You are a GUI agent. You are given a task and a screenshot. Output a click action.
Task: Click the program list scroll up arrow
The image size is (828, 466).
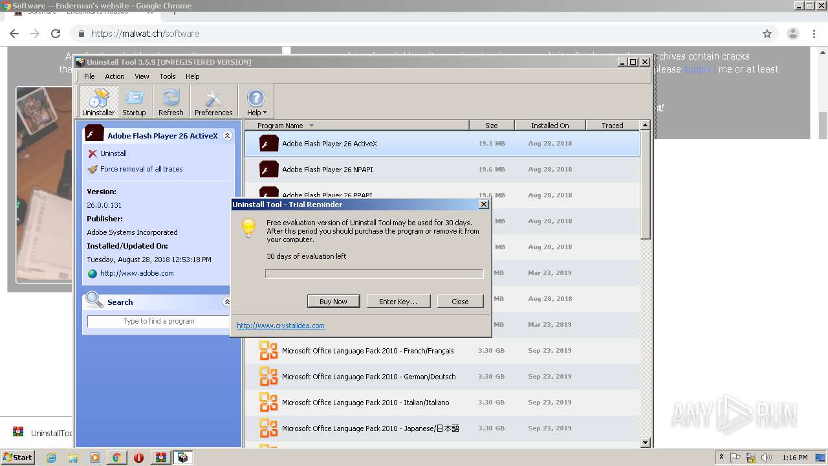[x=645, y=125]
